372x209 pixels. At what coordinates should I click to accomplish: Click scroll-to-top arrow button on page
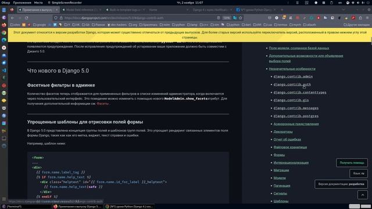363,195
